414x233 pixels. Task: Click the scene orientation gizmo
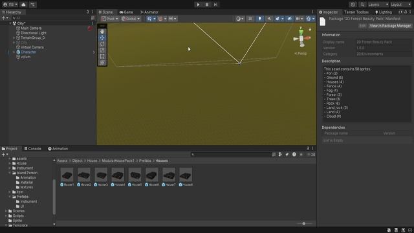coord(301,38)
